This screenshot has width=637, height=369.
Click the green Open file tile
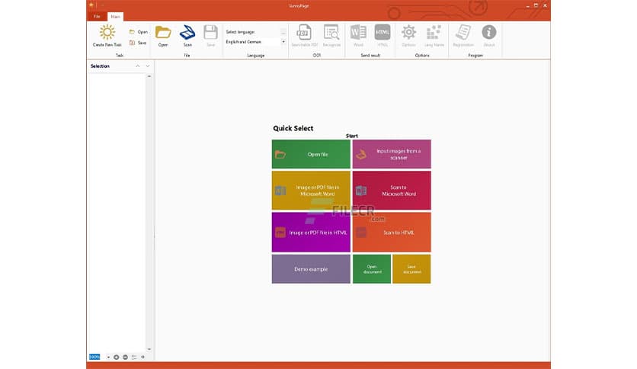311,154
